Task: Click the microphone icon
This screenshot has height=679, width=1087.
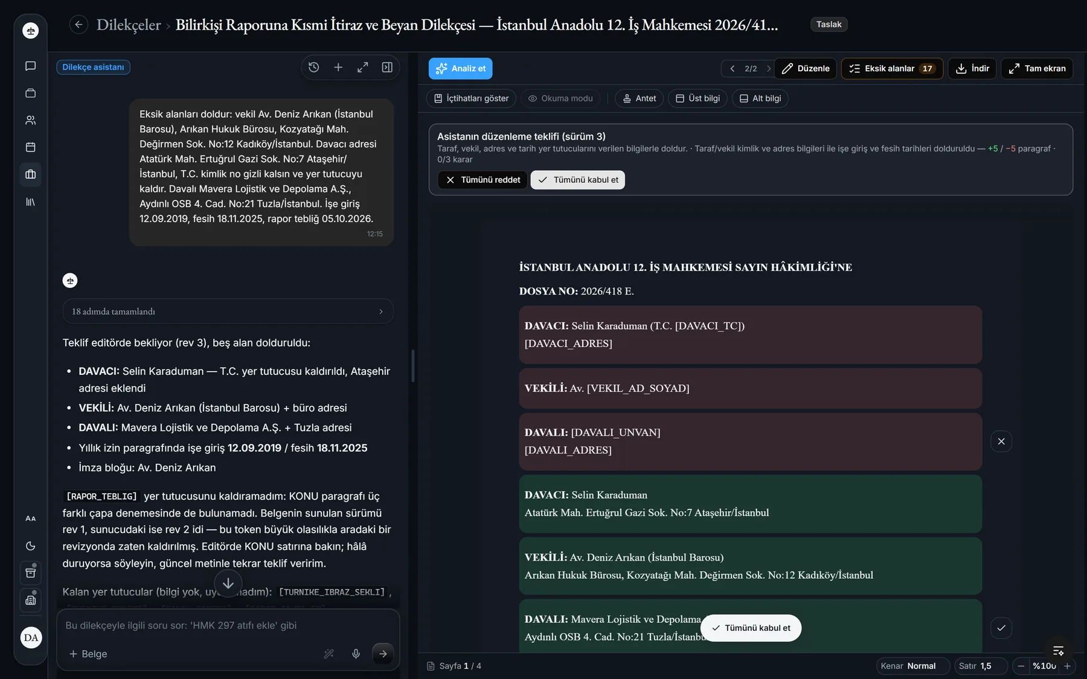Action: coord(356,654)
